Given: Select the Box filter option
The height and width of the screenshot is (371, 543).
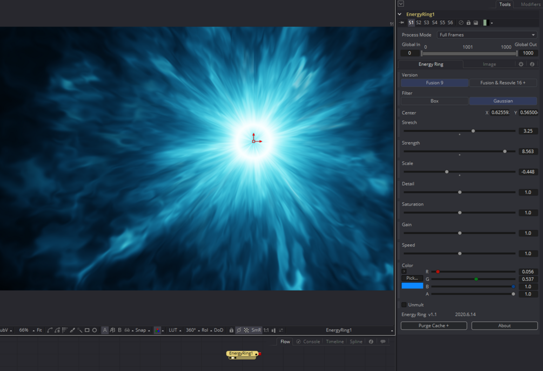Looking at the screenshot, I should [x=434, y=101].
